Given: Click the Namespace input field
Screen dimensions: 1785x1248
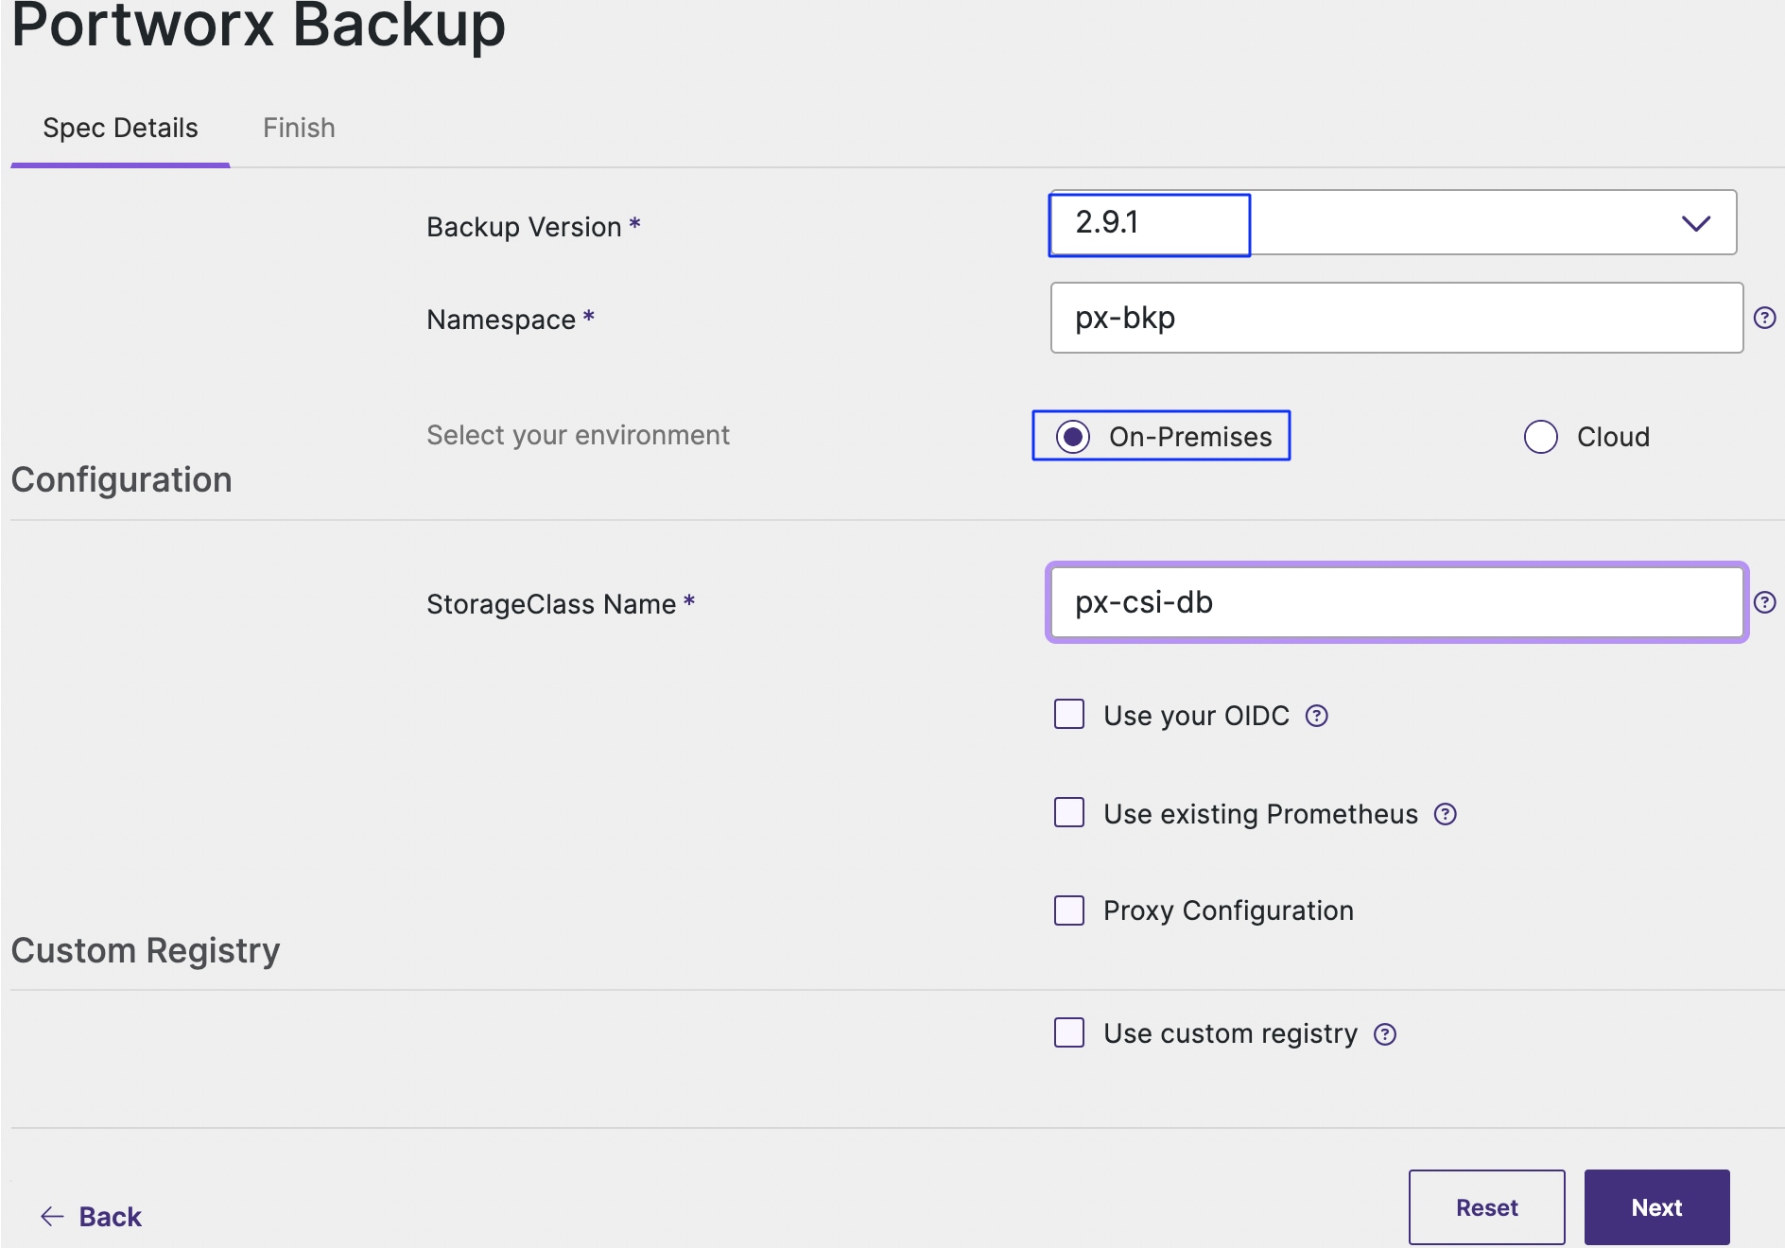Looking at the screenshot, I should 1395,318.
